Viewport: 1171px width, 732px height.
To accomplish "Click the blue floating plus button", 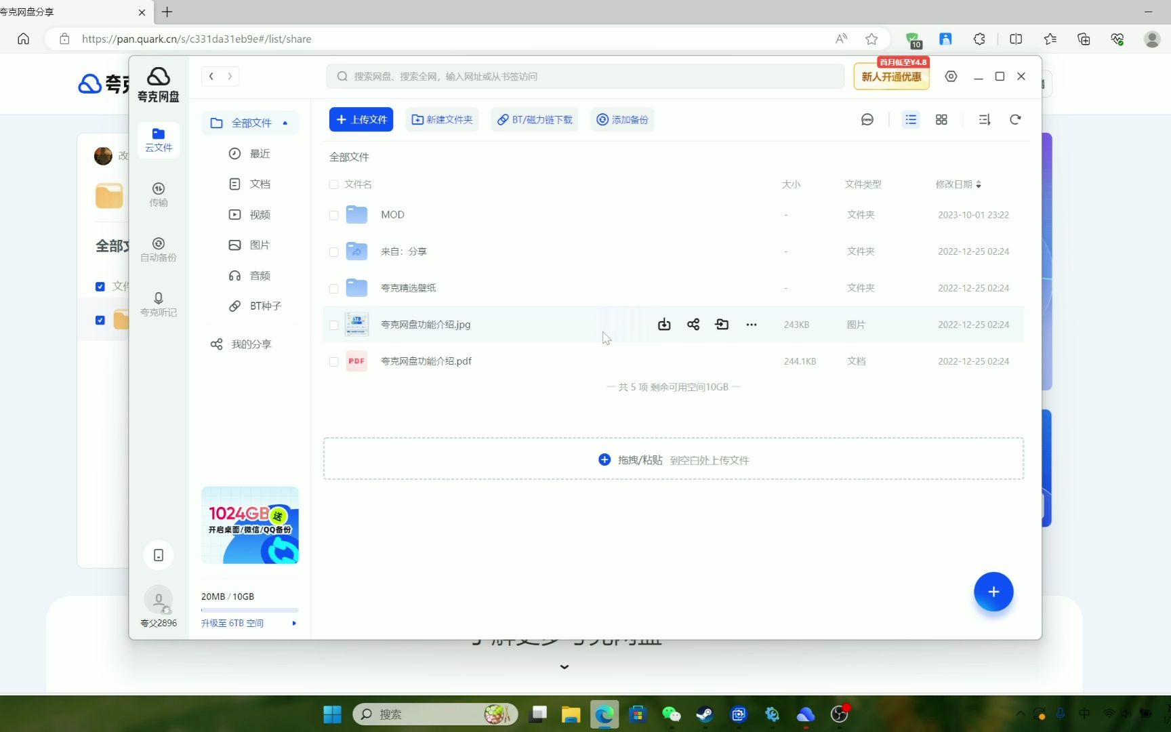I will tap(993, 592).
